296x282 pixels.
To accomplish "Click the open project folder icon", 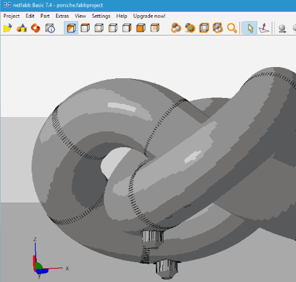I will pos(8,28).
